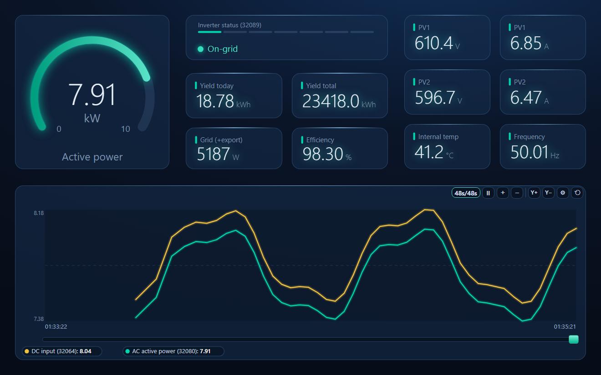Viewport: 601px width, 375px height.
Task: Click the 8.18 y-axis maximum label
Action: 39,213
